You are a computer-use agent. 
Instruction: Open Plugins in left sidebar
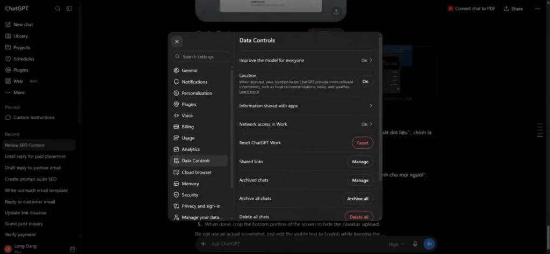pyautogui.click(x=39, y=70)
